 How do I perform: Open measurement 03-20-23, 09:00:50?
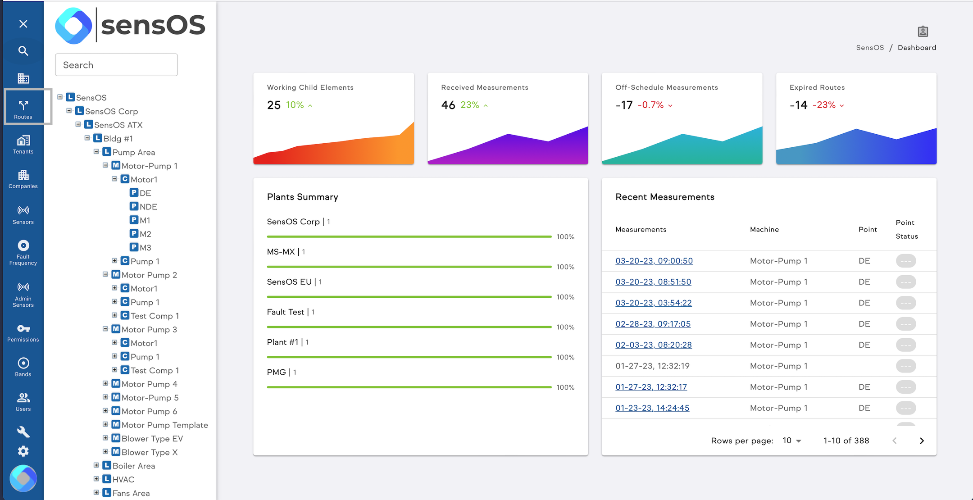tap(654, 261)
